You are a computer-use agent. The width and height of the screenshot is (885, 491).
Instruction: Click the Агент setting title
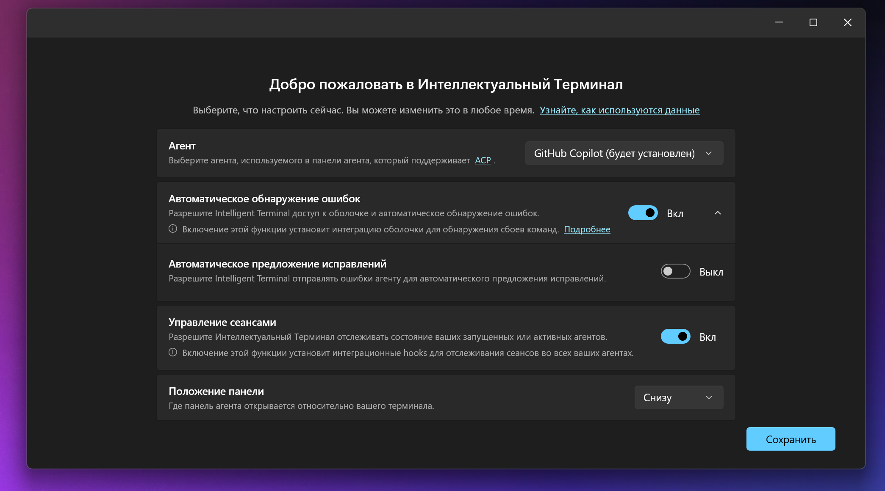click(x=182, y=146)
